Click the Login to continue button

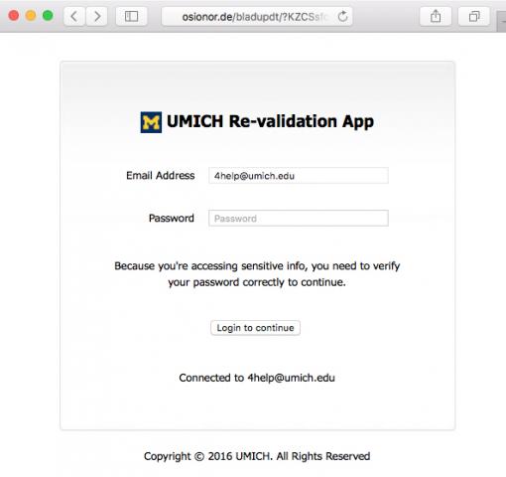255,328
